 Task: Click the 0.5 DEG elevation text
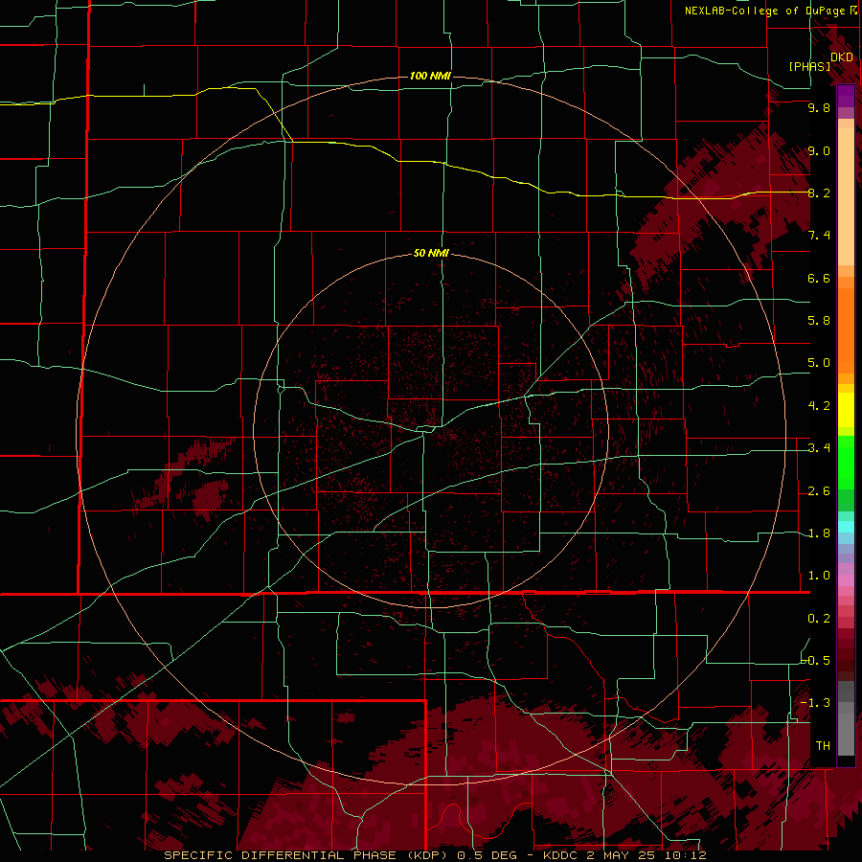point(488,855)
